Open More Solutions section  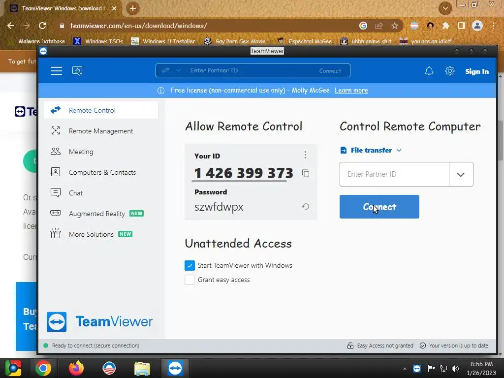[x=101, y=234]
